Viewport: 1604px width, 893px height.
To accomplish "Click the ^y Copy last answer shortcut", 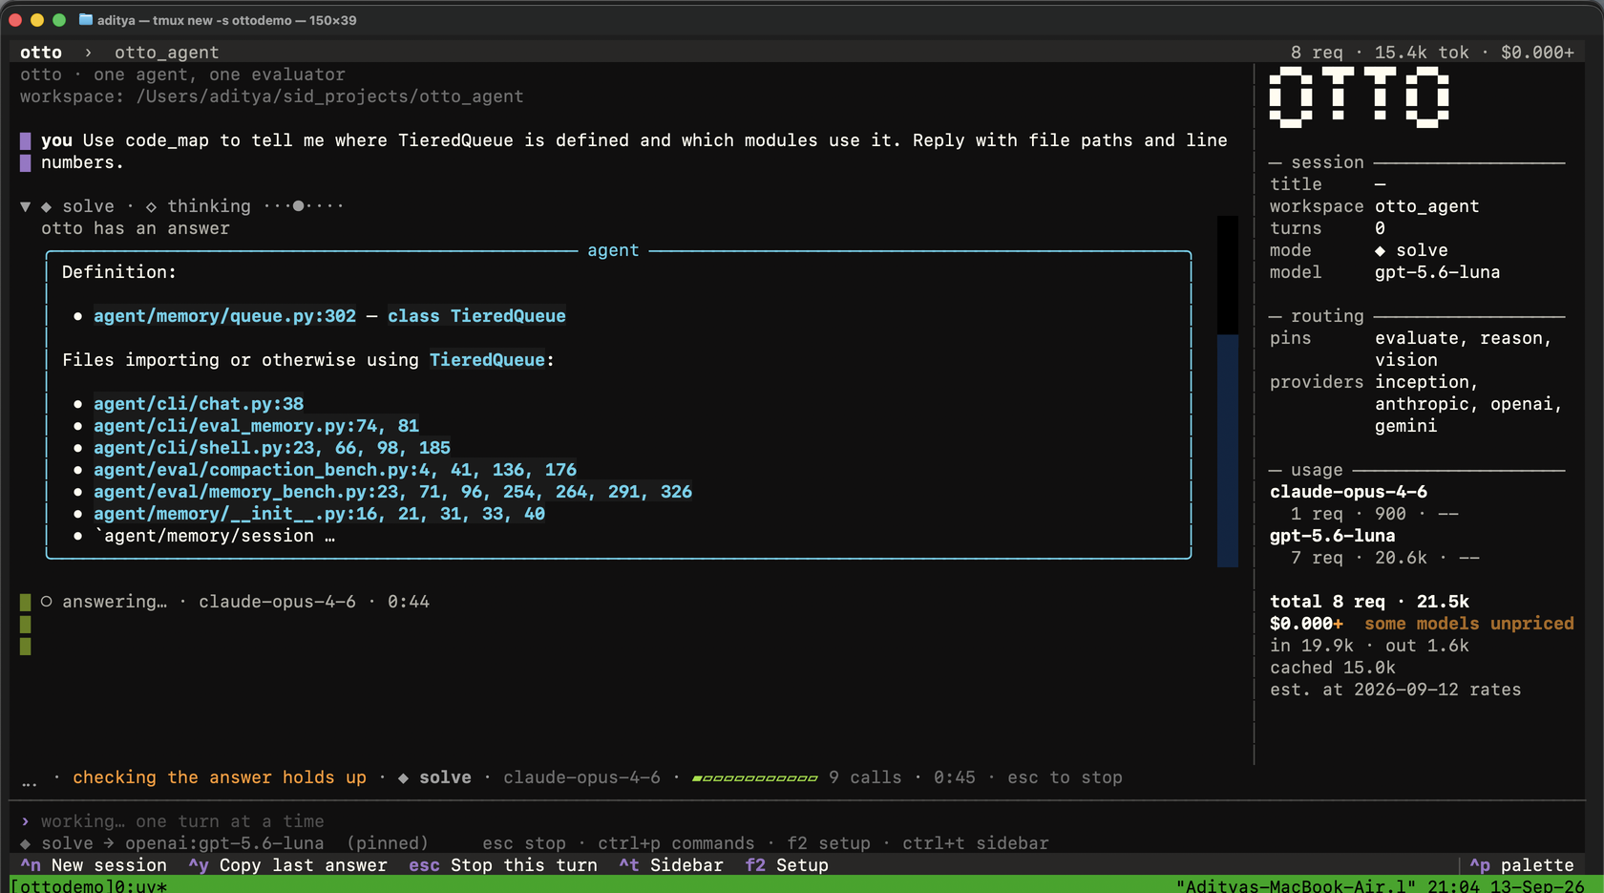I will [x=287, y=865].
